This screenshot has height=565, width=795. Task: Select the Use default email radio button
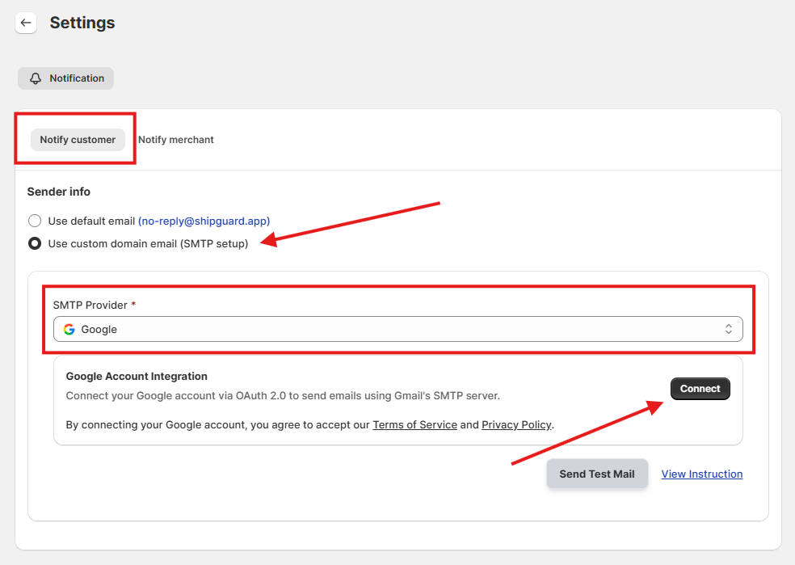tap(35, 221)
